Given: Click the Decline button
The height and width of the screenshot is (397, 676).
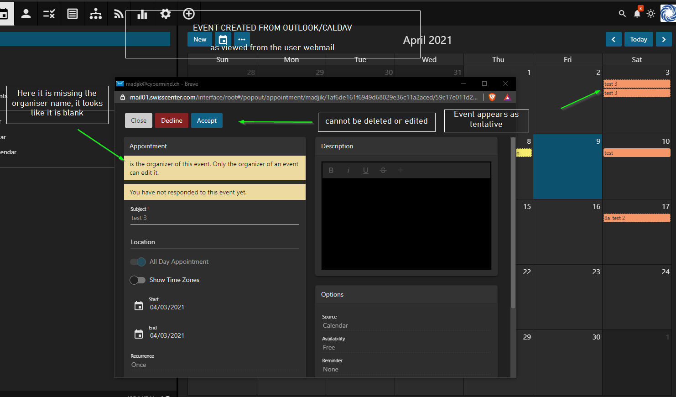Looking at the screenshot, I should tap(172, 120).
